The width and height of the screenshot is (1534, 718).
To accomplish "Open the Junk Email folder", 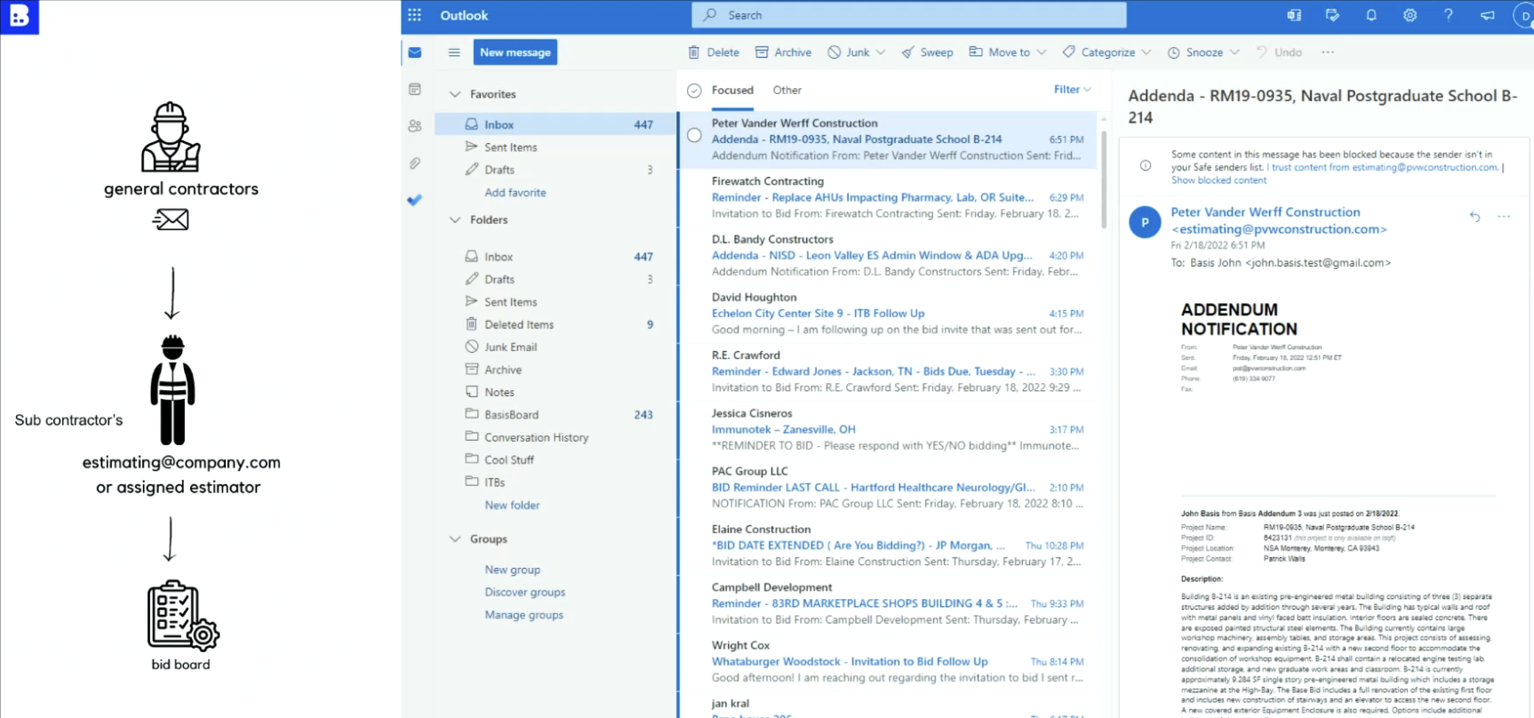I will [x=555, y=347].
